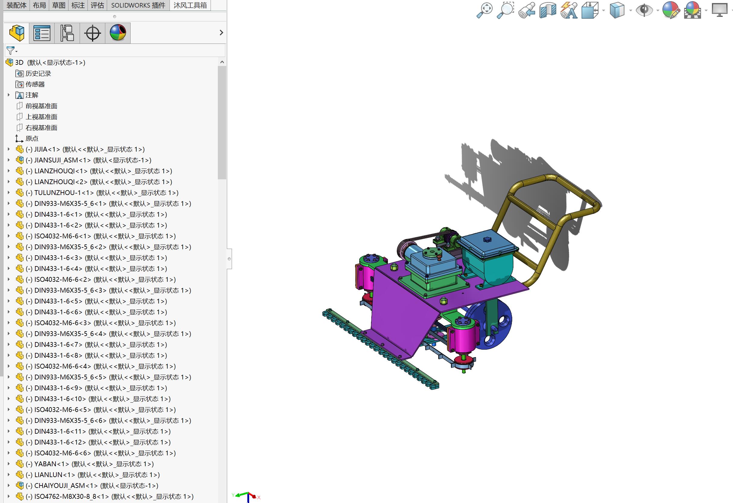Image resolution: width=733 pixels, height=503 pixels.
Task: Open the SOLIDWORKS 插件 tab
Action: click(138, 5)
